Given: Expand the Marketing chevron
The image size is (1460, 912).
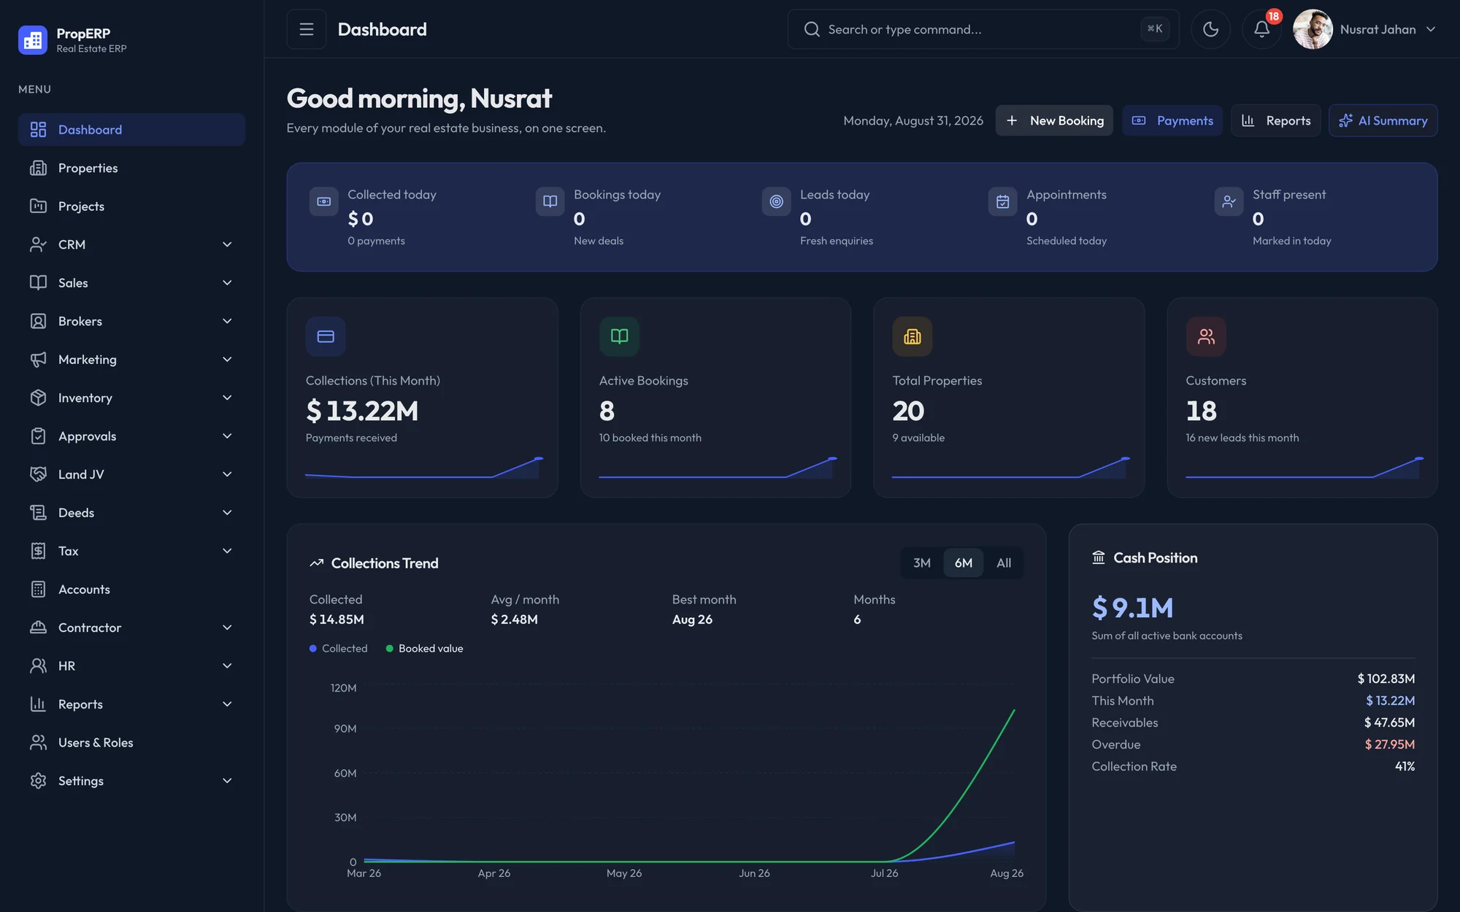Looking at the screenshot, I should (227, 359).
